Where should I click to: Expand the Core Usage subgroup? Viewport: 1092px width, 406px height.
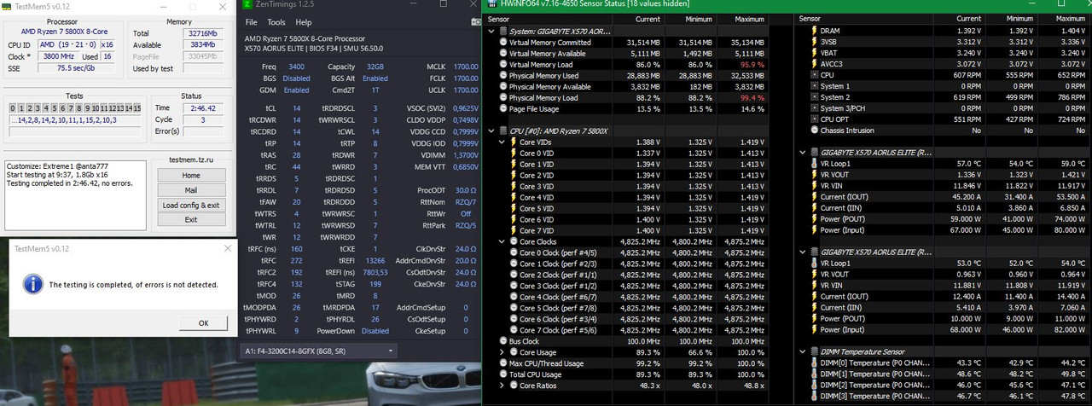pyautogui.click(x=502, y=352)
